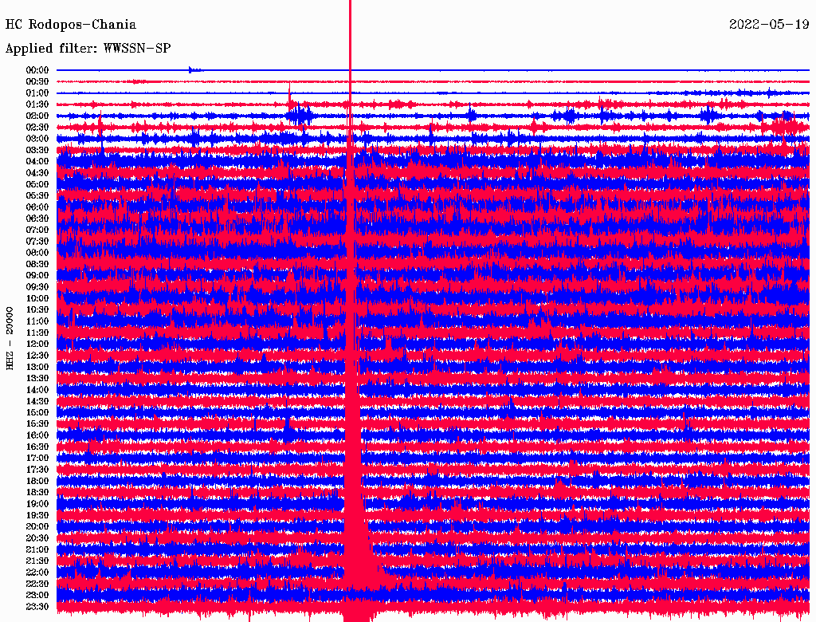Select the 12:00 time label
The image size is (816, 622).
point(37,344)
